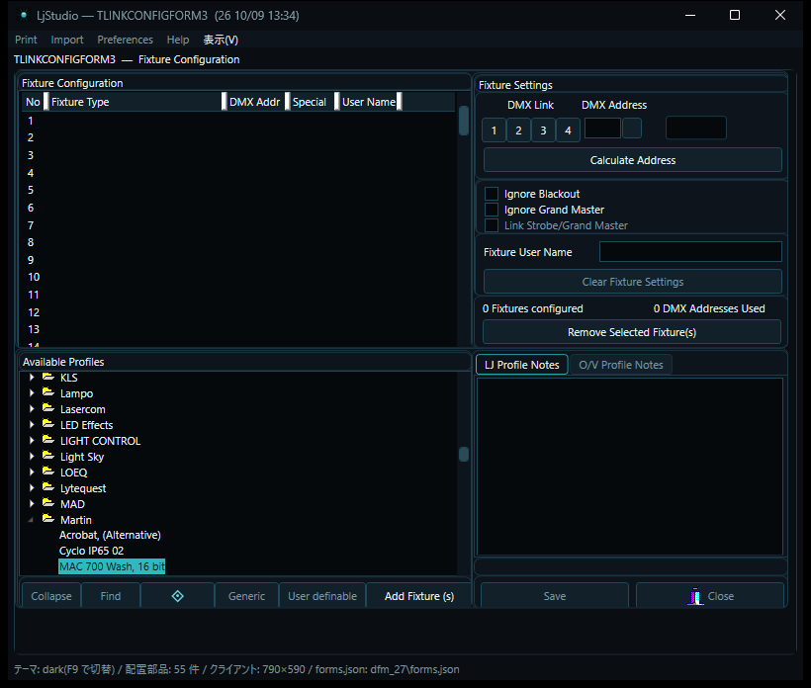
Task: Click Remove Selected Fixture(s) button
Action: pos(632,332)
